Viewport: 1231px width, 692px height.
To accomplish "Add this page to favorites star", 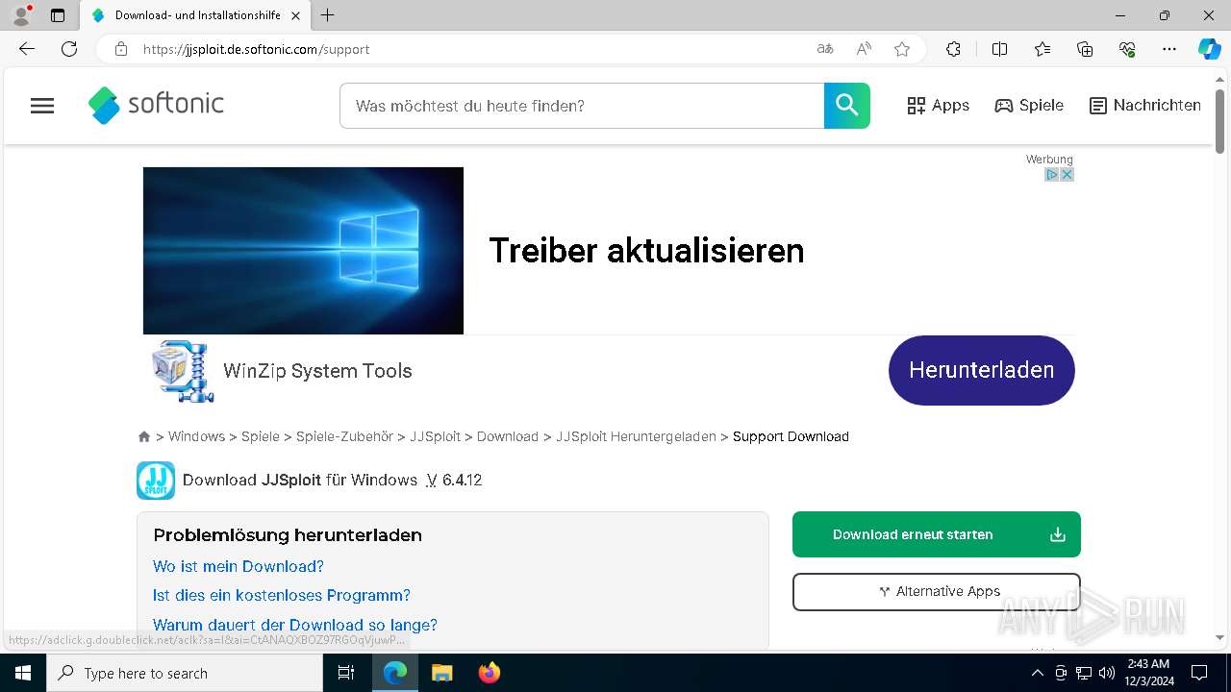I will (x=902, y=49).
